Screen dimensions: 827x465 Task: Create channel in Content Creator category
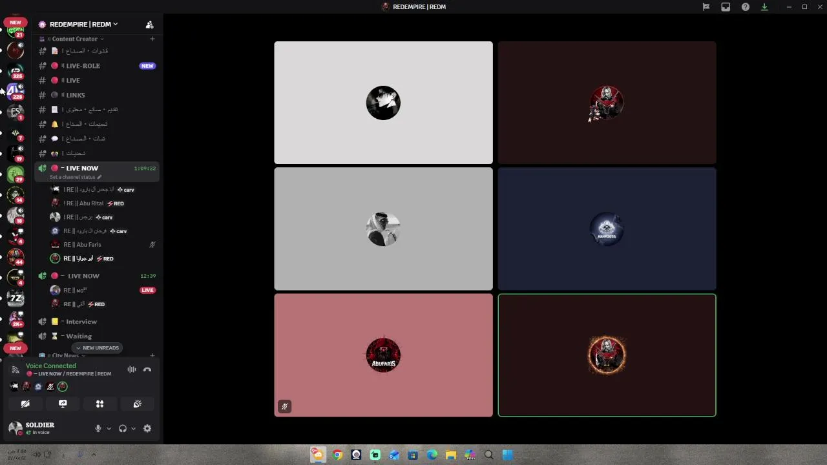[152, 39]
